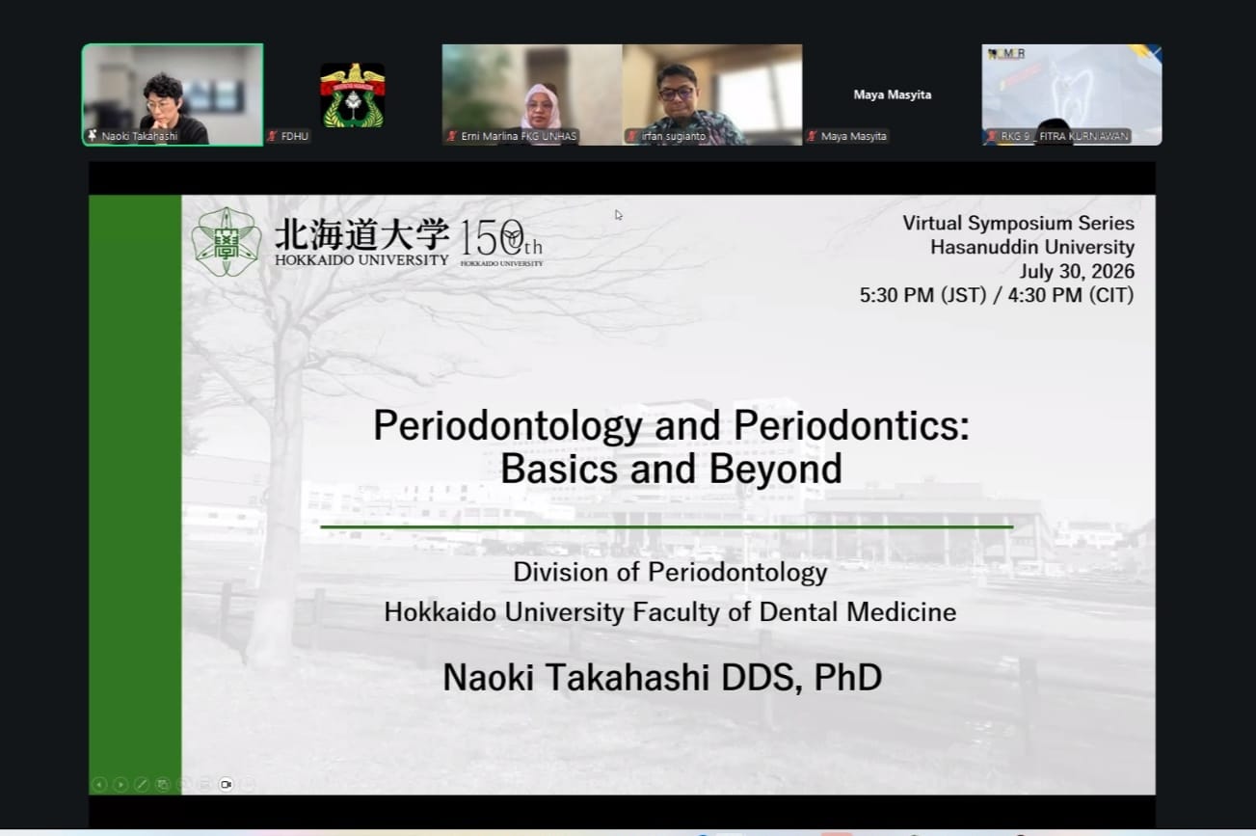Screen dimensions: 1256x836
Task: Go to the previous slide in slideshow controls
Action: pos(98,785)
